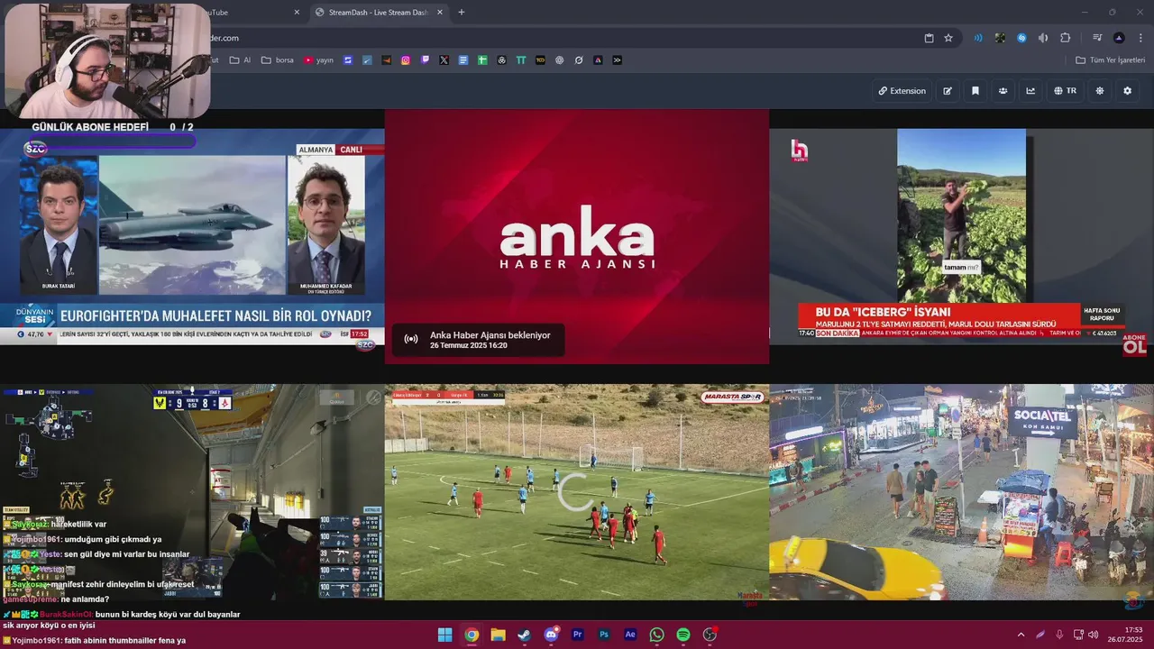Open the X (Twitter) bookmark icon
The image size is (1154, 649).
444,60
